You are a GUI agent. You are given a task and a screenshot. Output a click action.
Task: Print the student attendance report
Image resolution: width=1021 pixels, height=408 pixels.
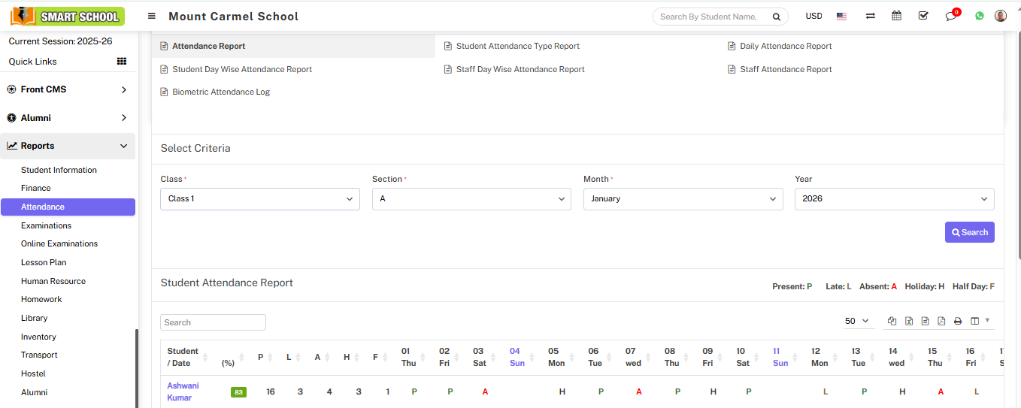(958, 321)
